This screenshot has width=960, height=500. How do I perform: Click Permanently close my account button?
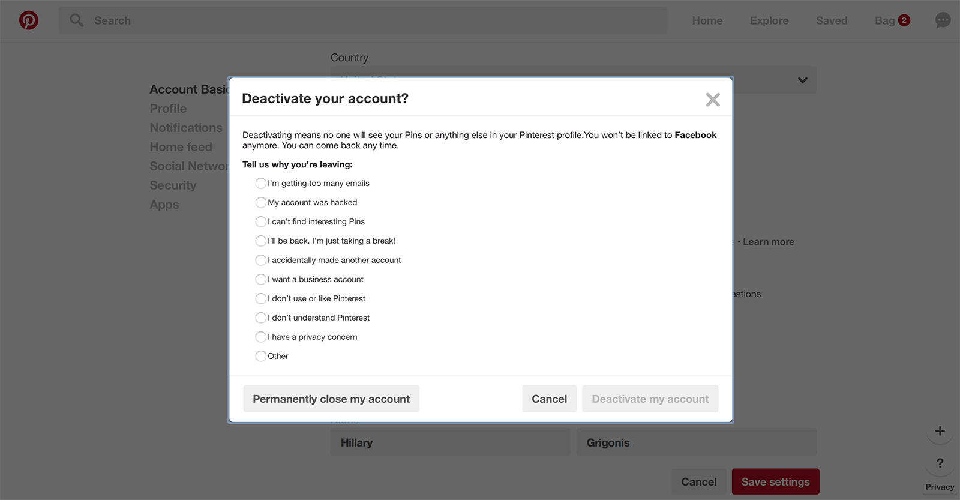(331, 399)
